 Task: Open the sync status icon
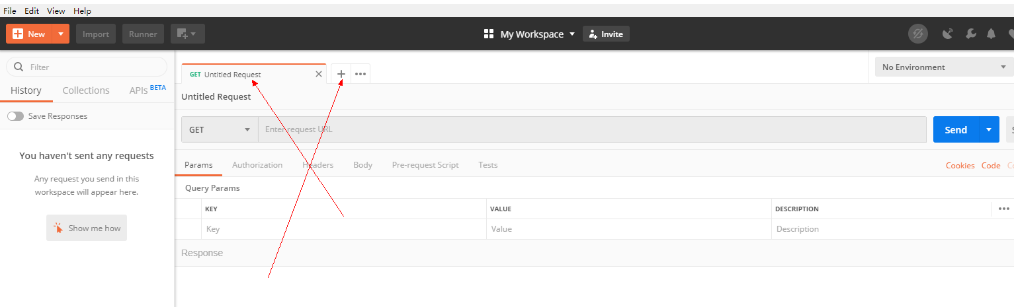[917, 34]
